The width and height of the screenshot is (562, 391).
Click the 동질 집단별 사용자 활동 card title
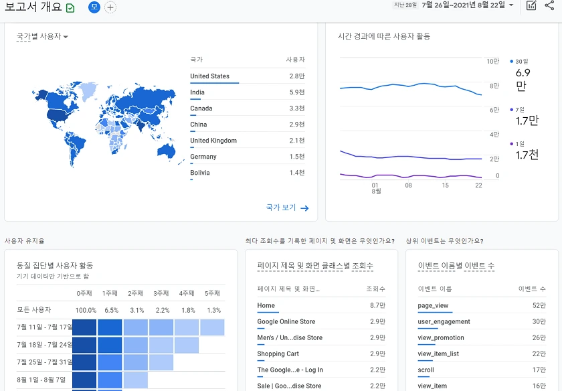point(55,266)
